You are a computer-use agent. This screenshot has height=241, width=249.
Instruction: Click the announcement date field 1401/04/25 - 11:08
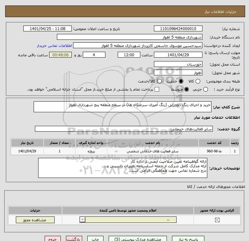click(x=48, y=28)
